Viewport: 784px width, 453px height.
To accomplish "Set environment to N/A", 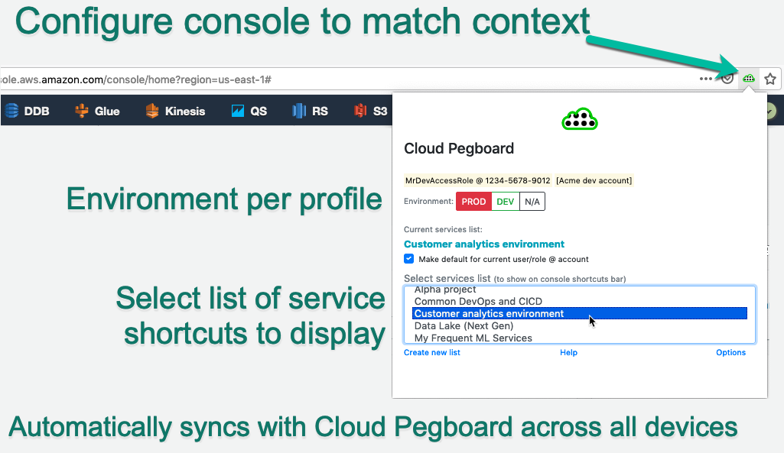I will point(532,202).
